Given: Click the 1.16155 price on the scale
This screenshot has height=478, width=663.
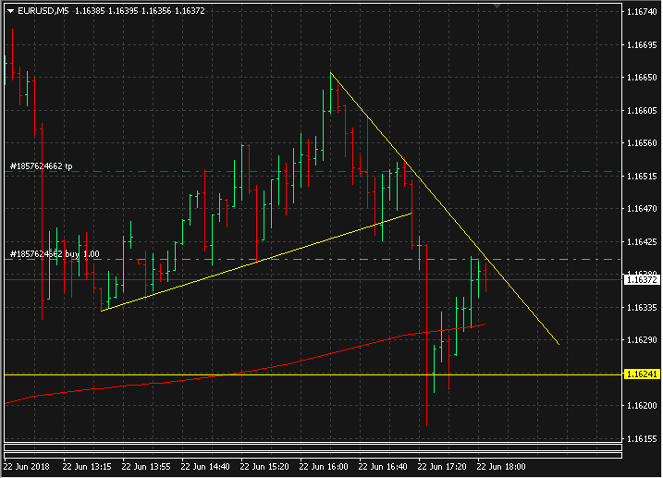Looking at the screenshot, I should tap(641, 438).
